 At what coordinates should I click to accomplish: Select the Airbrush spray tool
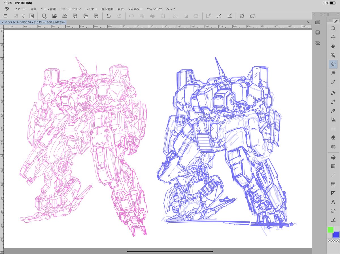pos(333,120)
